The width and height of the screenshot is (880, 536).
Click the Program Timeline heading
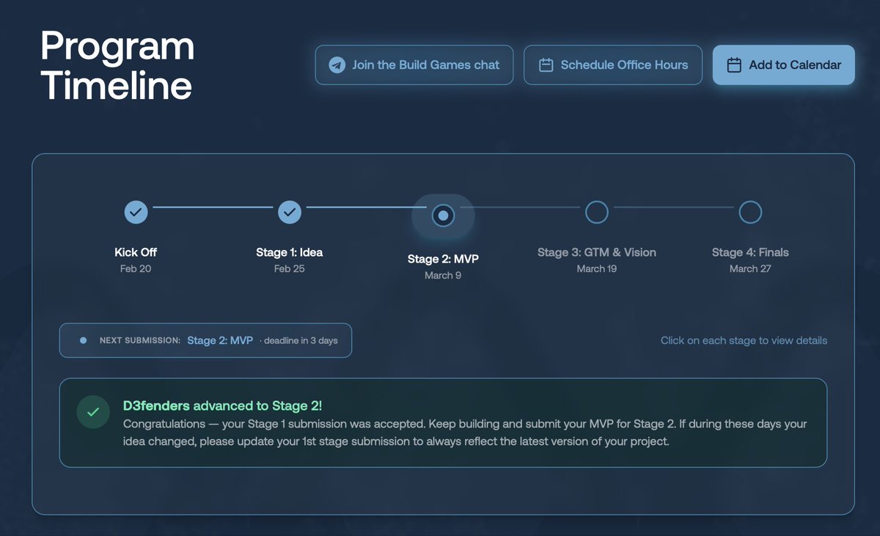[117, 66]
